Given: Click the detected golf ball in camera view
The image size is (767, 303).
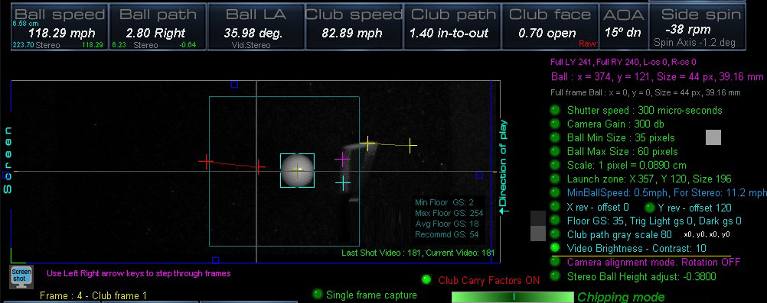Looking at the screenshot, I should 298,170.
